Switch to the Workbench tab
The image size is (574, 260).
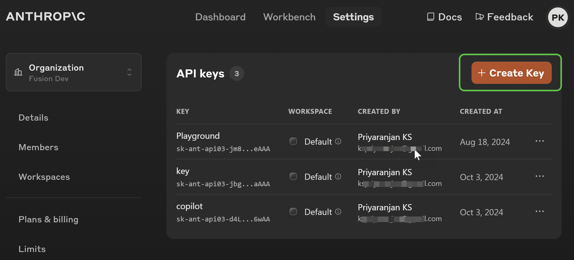coord(289,17)
